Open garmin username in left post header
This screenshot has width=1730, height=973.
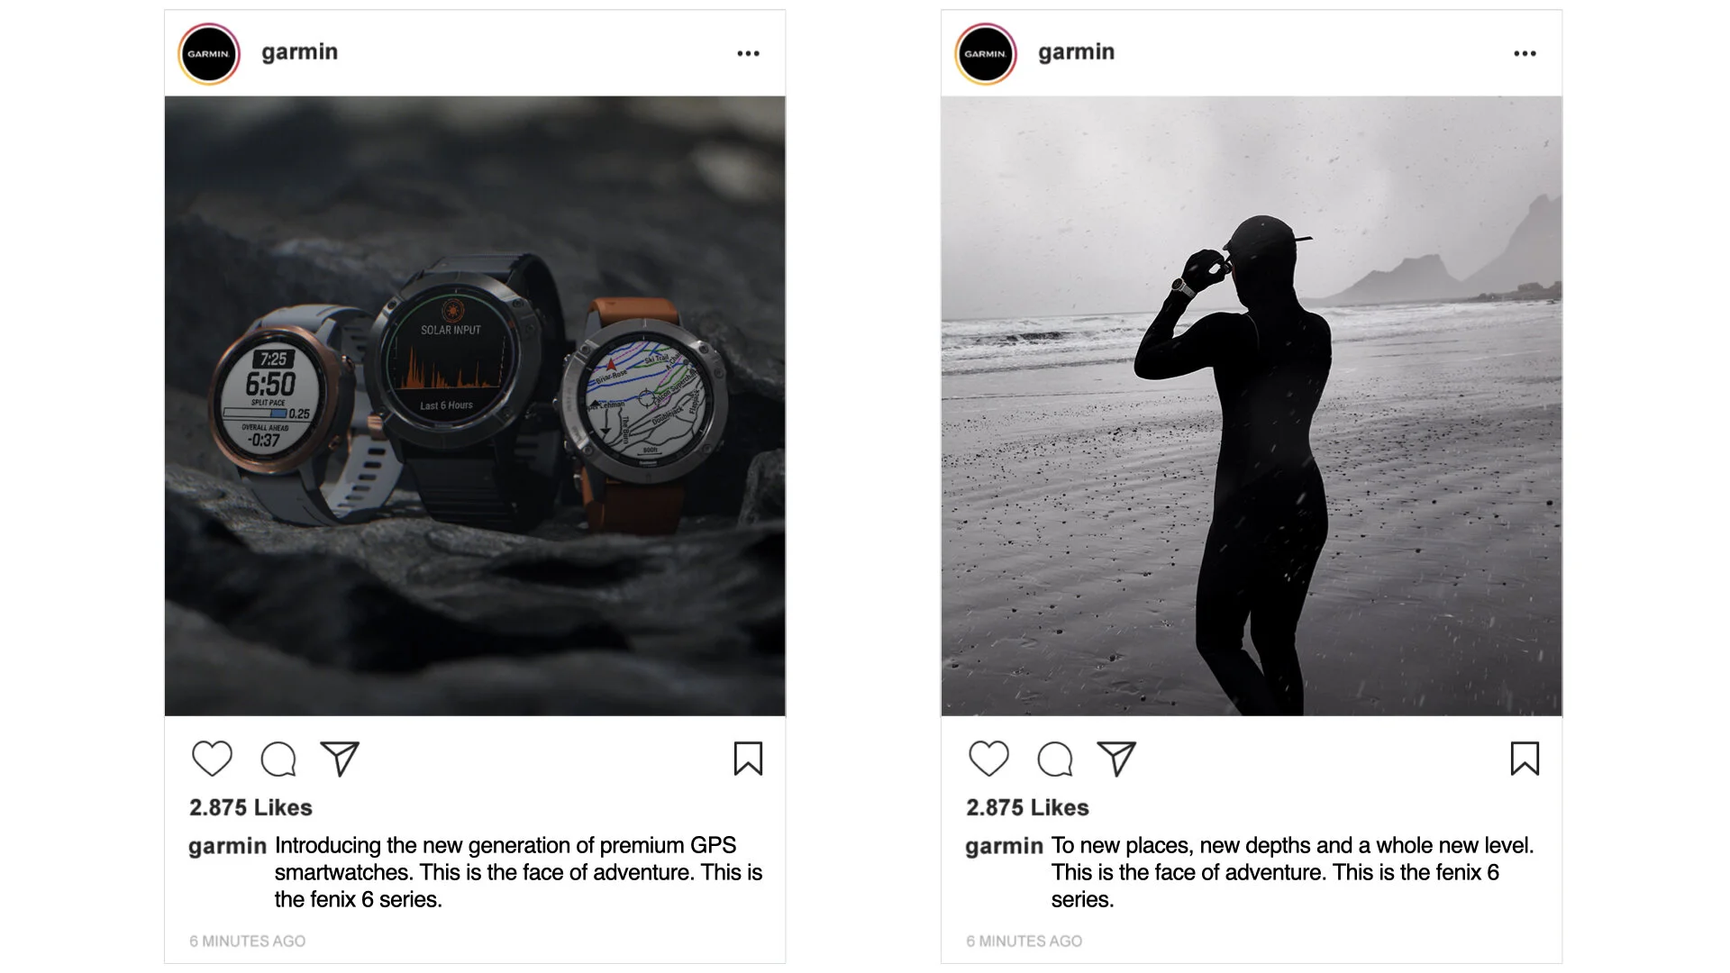[x=299, y=52]
